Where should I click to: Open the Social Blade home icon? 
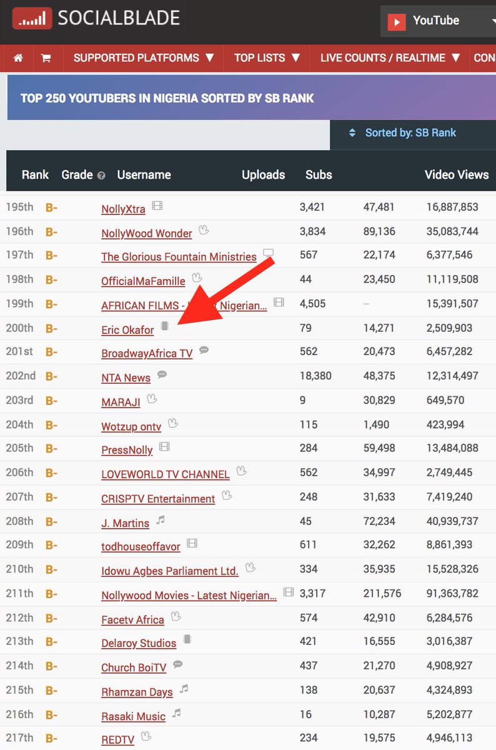(18, 58)
